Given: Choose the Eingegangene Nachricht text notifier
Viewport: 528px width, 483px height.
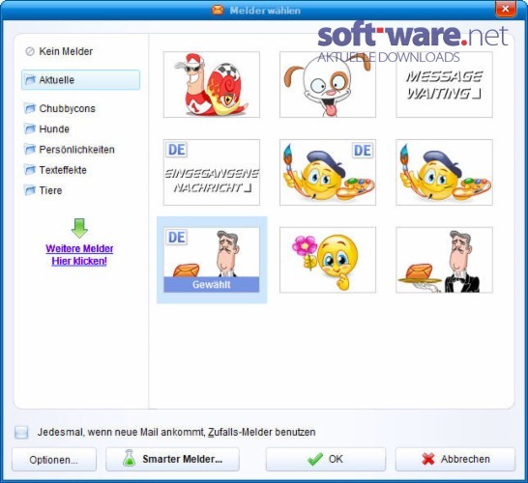Looking at the screenshot, I should [212, 172].
